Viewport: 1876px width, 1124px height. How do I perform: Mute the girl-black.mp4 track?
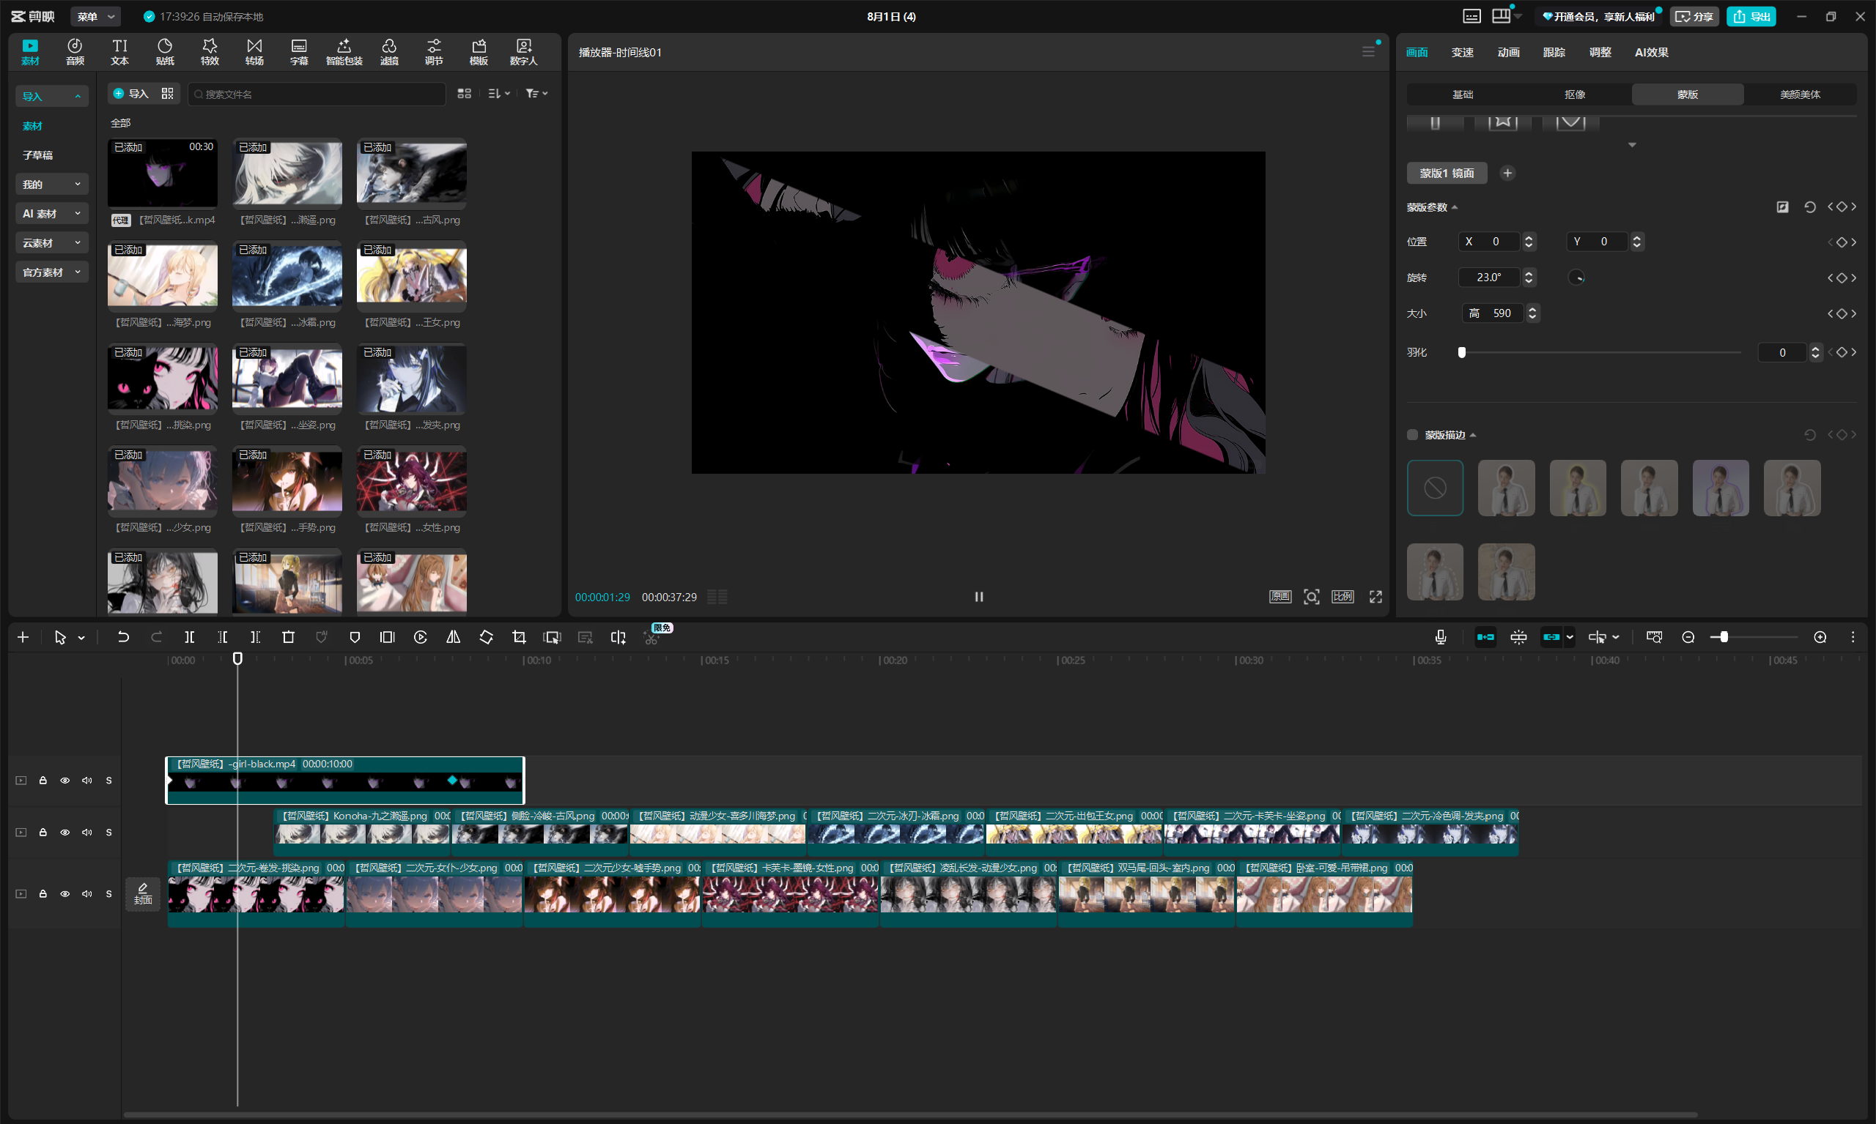[87, 780]
